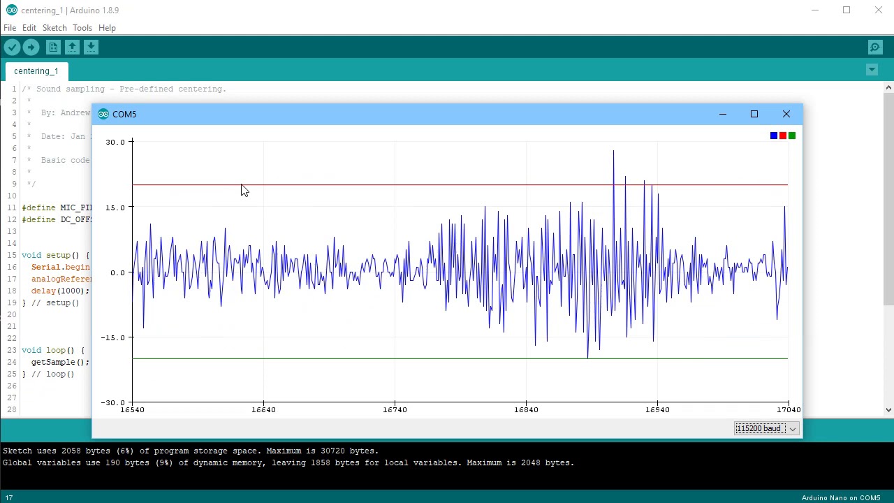894x503 pixels.
Task: Open the Sketch menu
Action: pyautogui.click(x=54, y=28)
